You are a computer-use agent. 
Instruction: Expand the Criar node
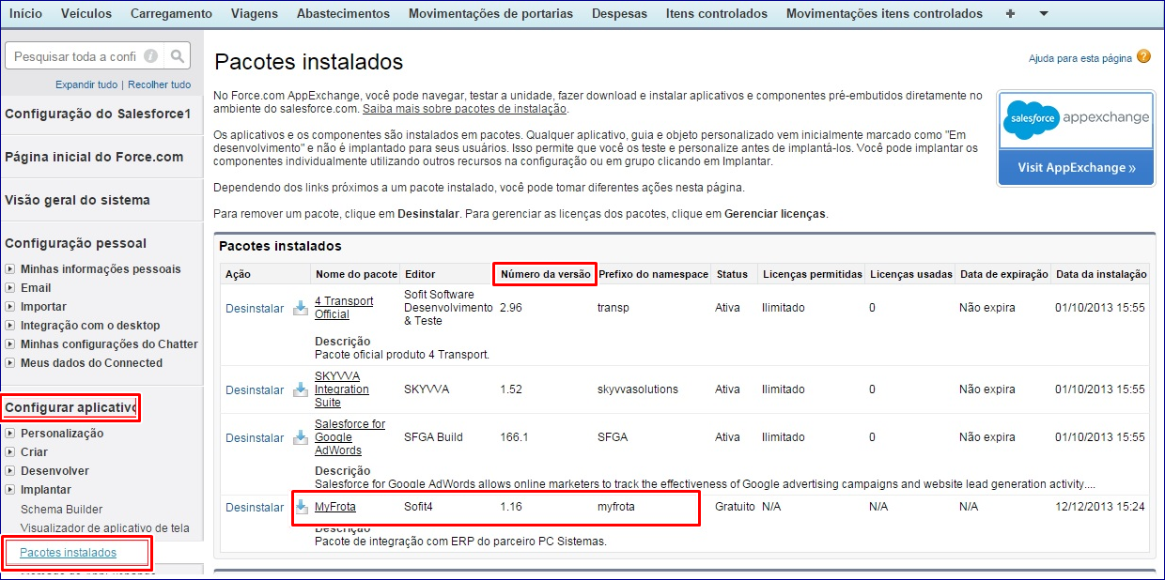[10, 452]
